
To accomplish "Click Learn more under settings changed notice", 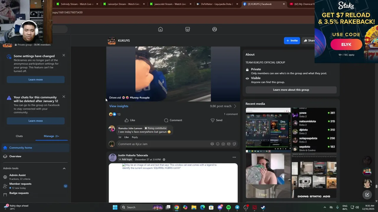I will pos(35,79).
